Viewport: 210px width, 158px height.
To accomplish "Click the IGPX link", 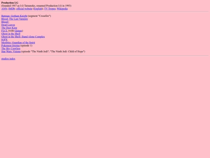I will coord(4,40).
